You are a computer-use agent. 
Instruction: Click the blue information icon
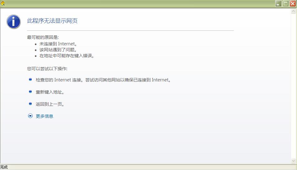tap(13, 22)
